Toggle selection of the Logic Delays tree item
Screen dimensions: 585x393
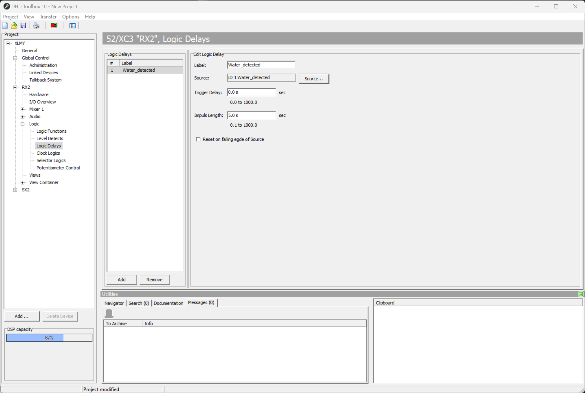point(49,146)
